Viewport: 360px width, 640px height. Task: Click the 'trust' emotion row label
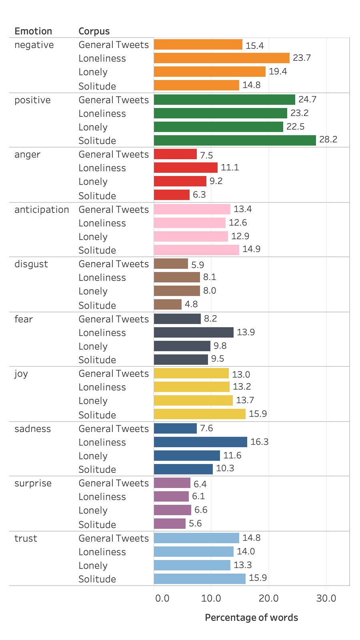coord(26,538)
